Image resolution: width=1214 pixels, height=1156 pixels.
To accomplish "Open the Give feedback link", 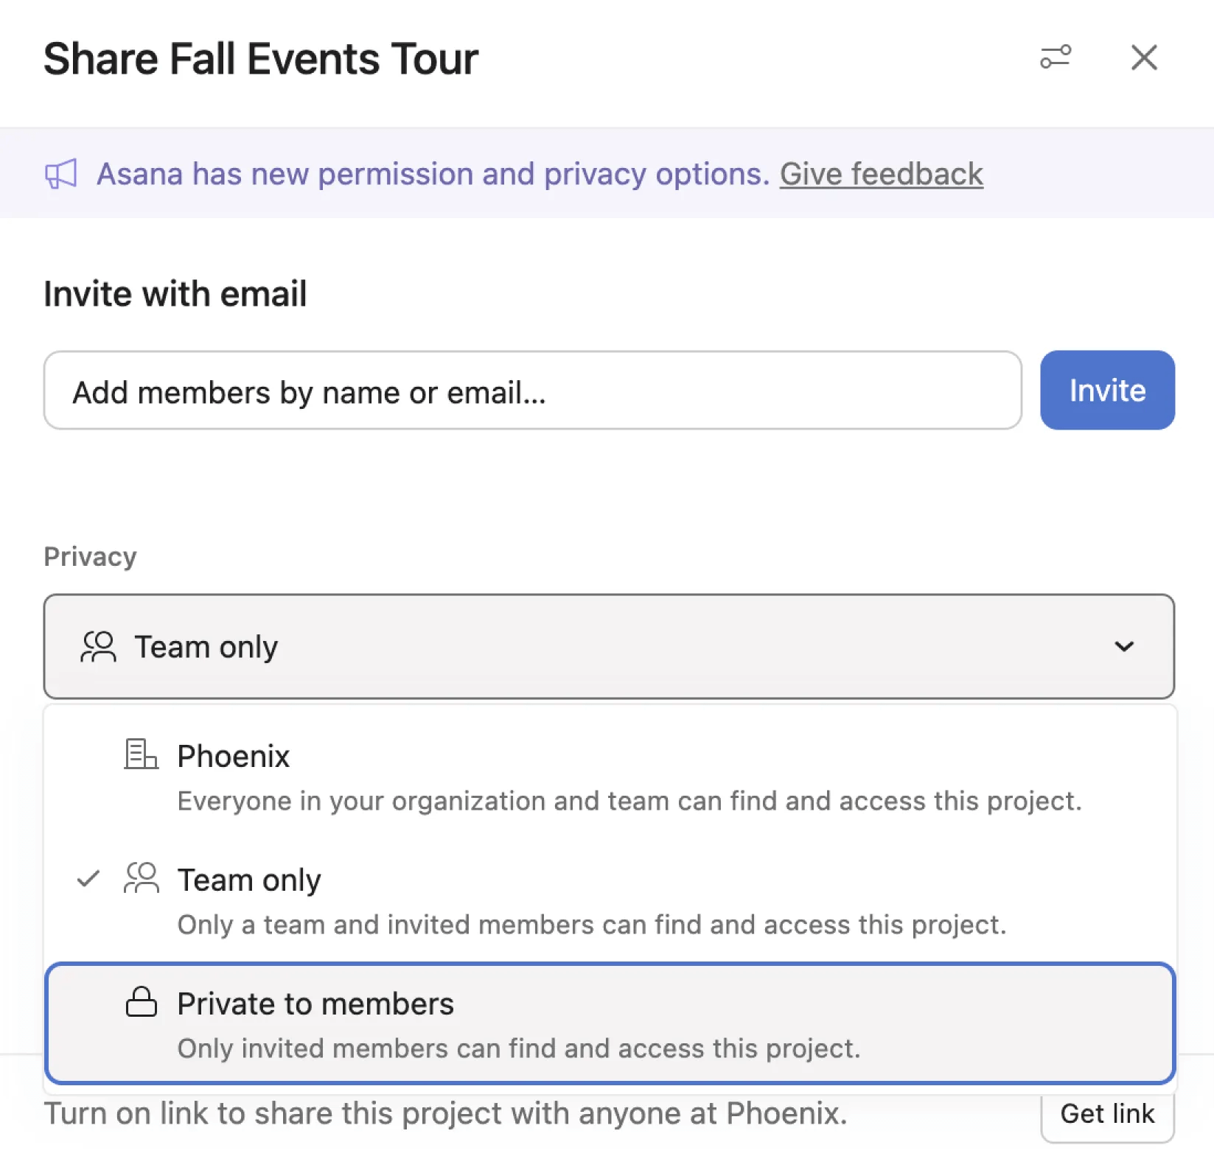I will [x=881, y=173].
